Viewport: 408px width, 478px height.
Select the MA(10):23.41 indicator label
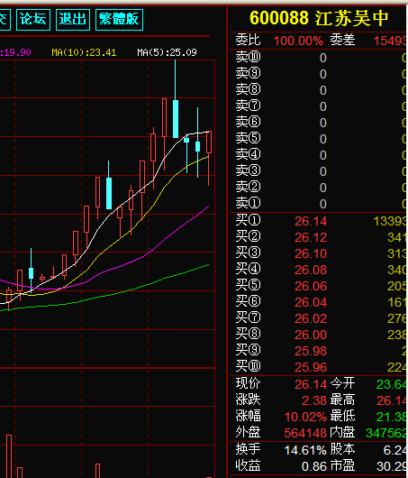click(84, 52)
